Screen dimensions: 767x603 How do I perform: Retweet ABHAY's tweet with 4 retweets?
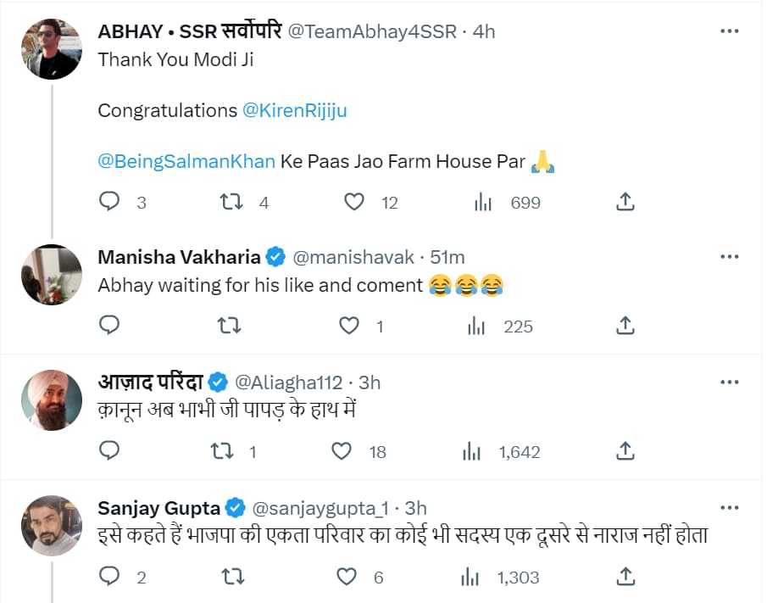(231, 202)
